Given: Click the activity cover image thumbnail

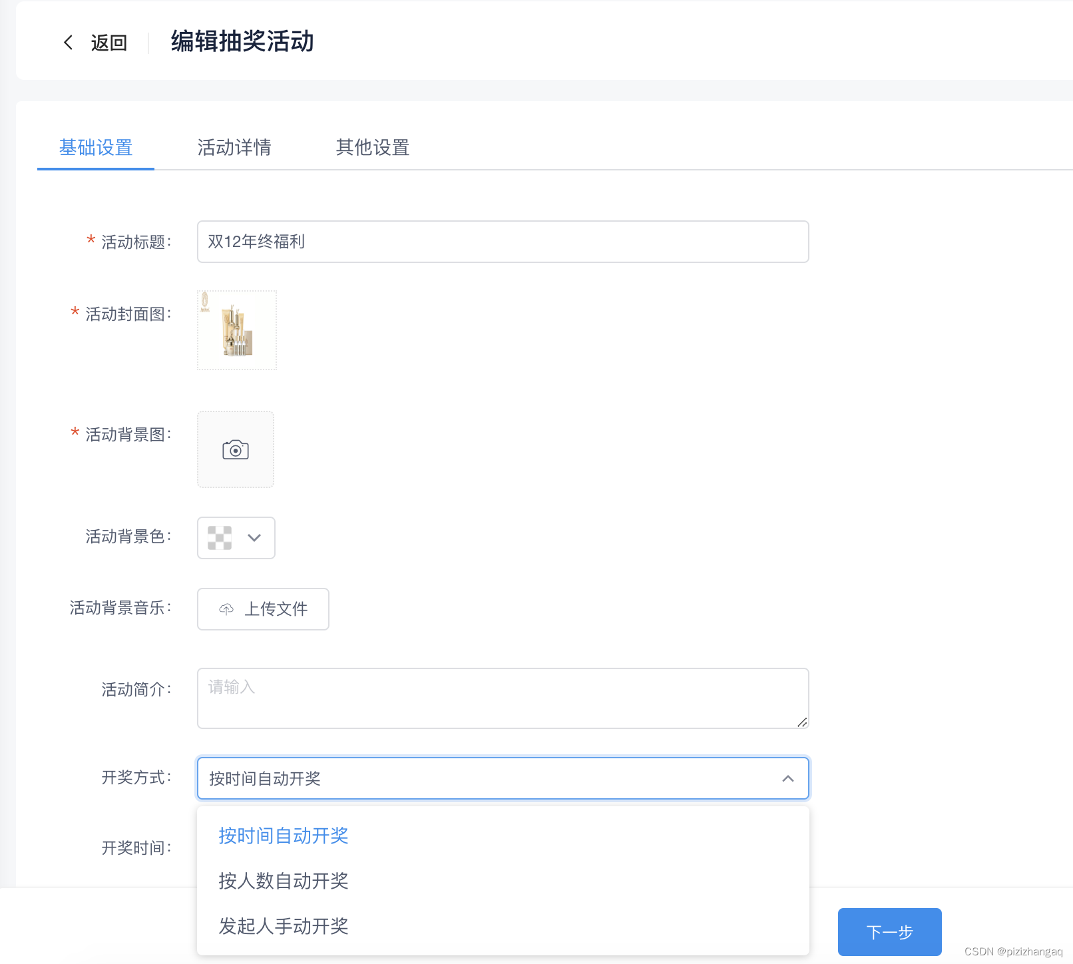Looking at the screenshot, I should (237, 330).
